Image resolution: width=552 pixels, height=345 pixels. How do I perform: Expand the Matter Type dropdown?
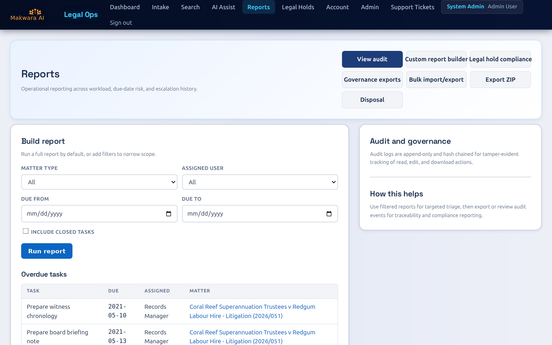pos(99,182)
